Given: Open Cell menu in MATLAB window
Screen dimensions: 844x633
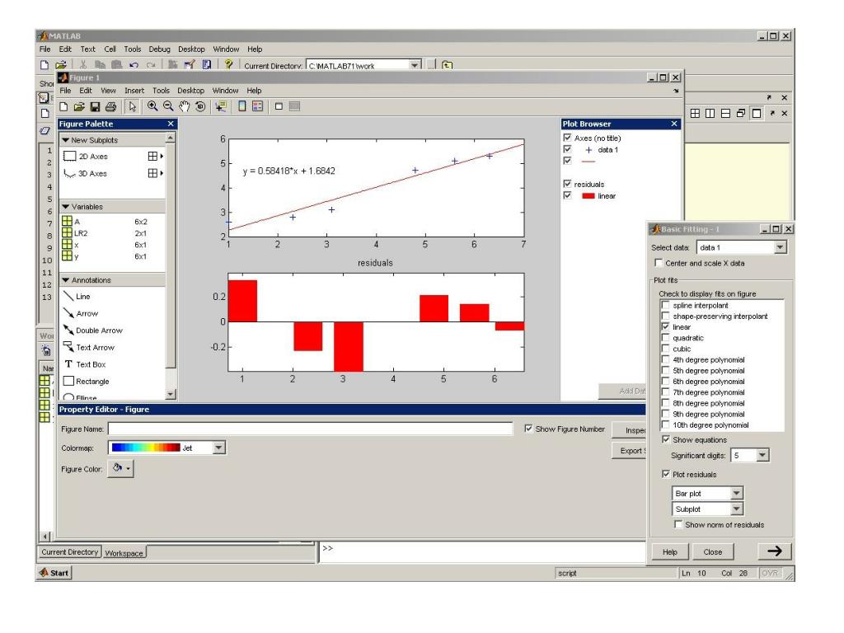Looking at the screenshot, I should point(110,49).
